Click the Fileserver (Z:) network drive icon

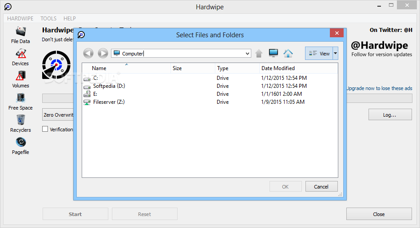click(87, 102)
